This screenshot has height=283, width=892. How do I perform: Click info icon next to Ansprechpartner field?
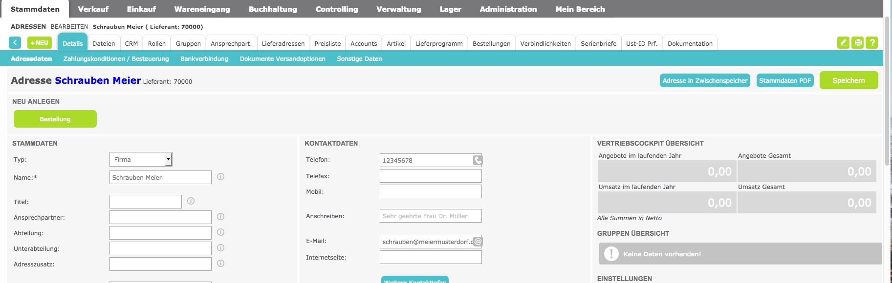point(220,217)
